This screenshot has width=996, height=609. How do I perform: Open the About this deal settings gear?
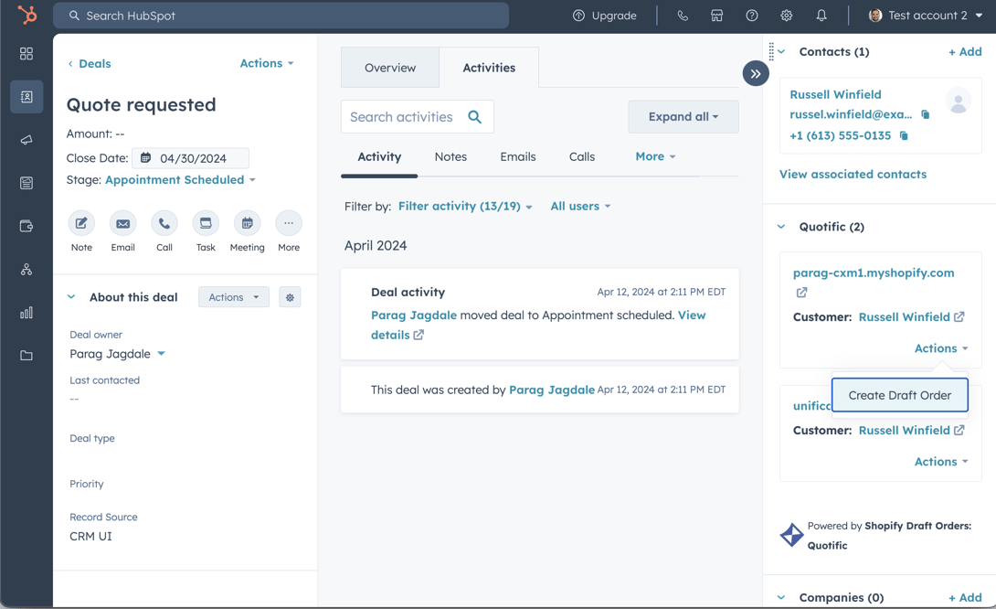point(290,296)
